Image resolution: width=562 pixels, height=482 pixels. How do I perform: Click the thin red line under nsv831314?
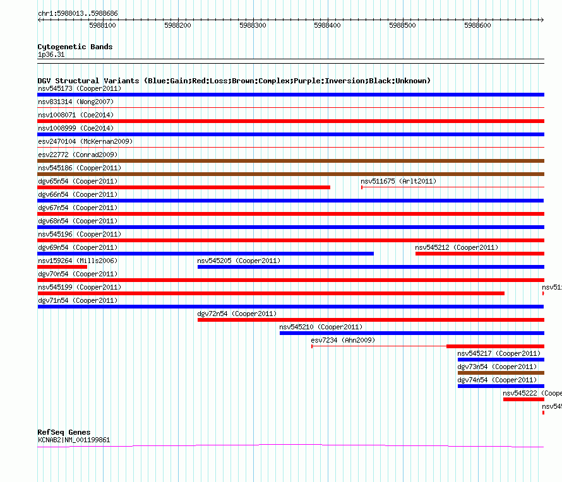(x=290, y=107)
